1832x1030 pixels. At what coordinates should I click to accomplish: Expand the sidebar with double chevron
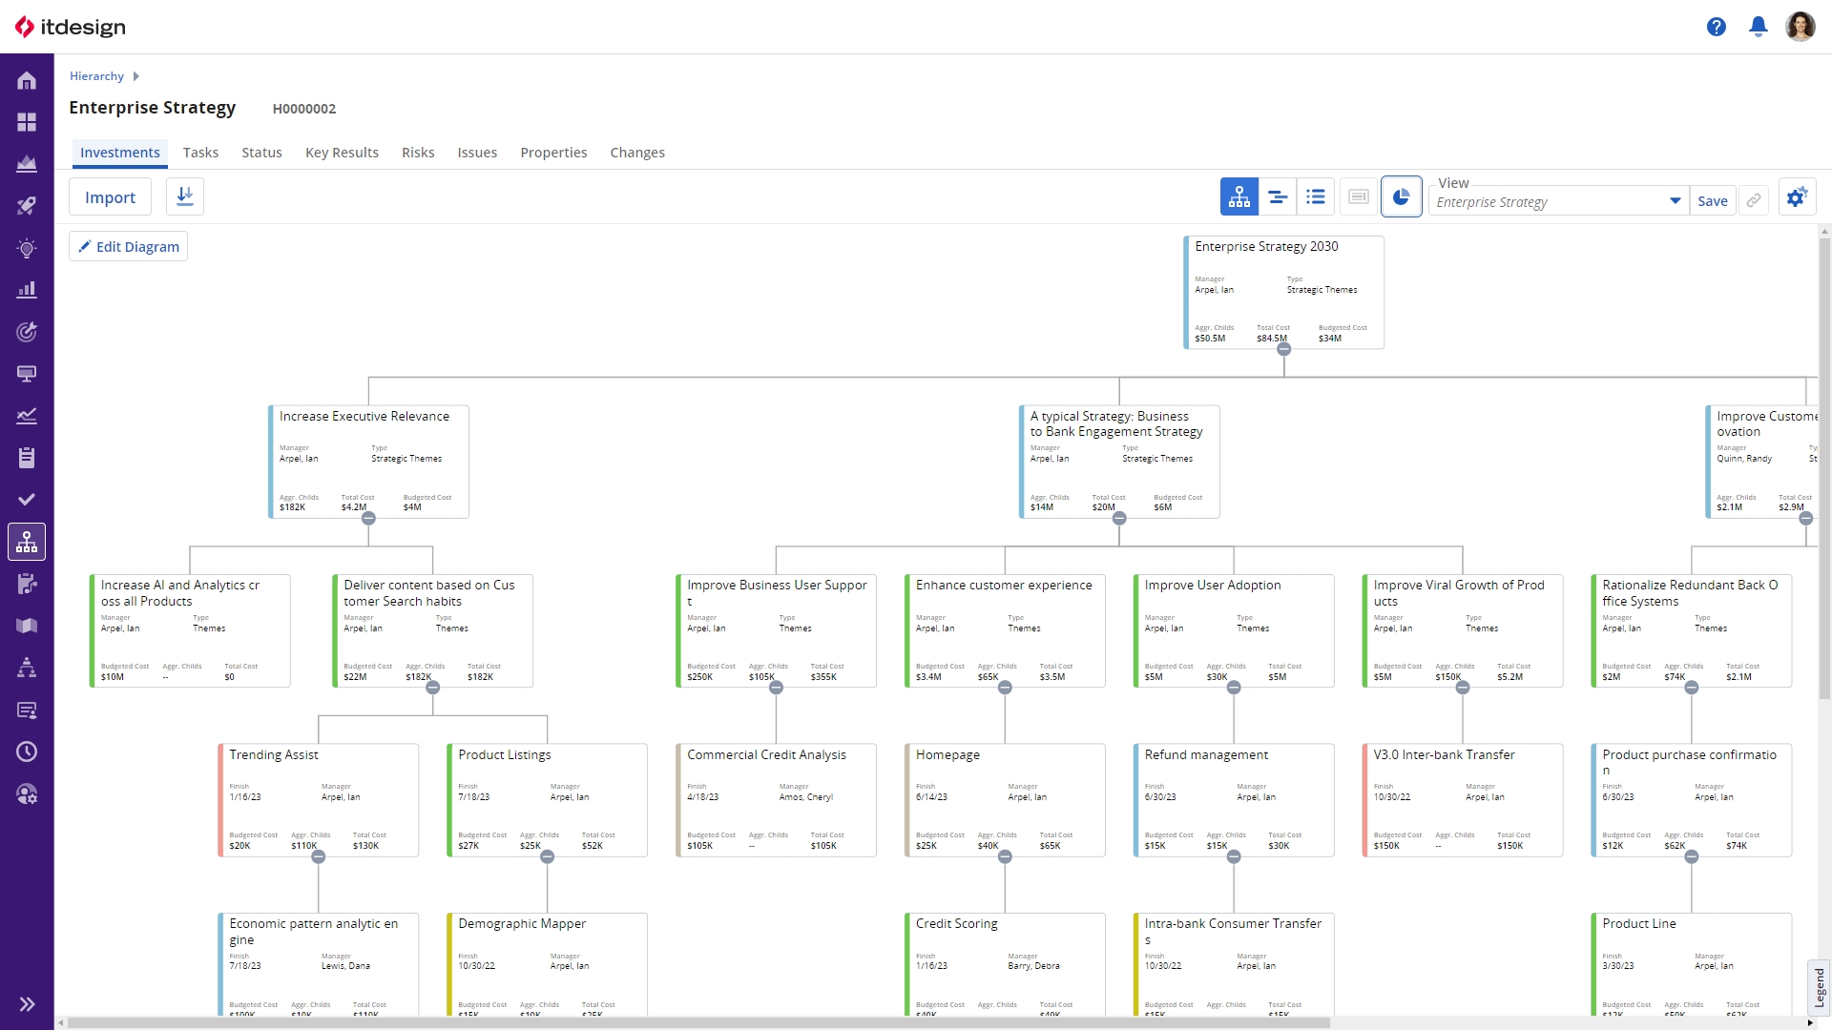27,1003
